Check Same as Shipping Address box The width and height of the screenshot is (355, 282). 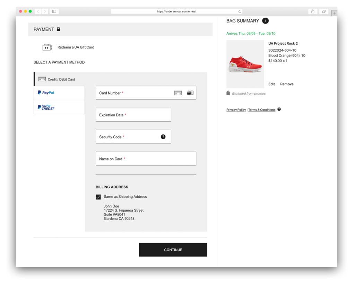click(x=98, y=197)
